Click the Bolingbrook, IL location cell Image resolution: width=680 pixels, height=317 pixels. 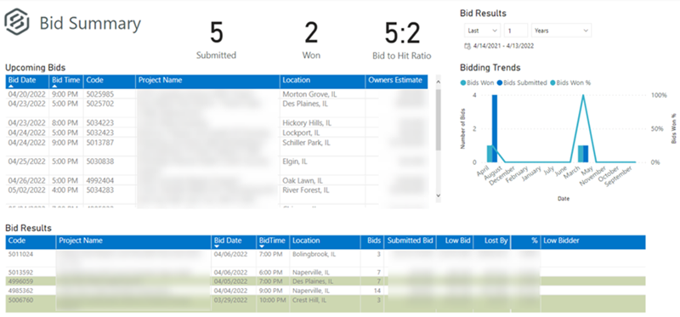314,254
